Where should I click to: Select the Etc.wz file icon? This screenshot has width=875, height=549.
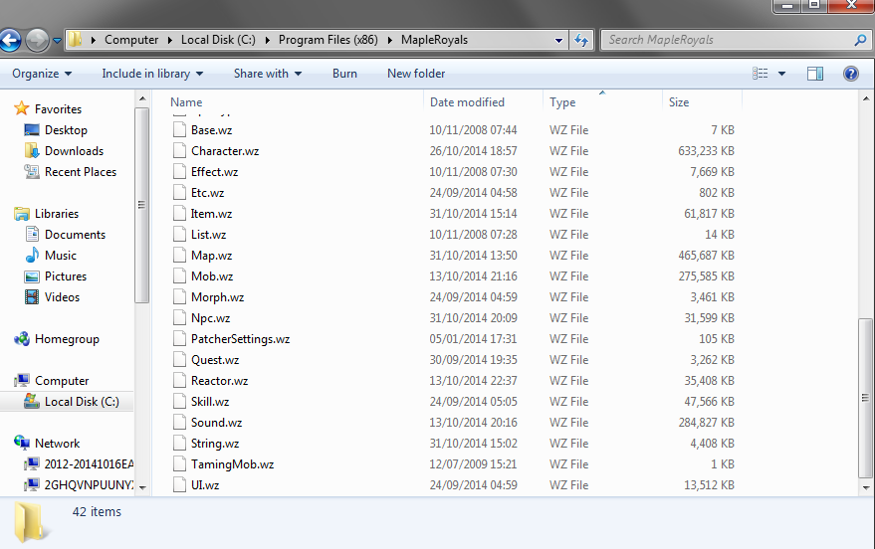[x=179, y=193]
